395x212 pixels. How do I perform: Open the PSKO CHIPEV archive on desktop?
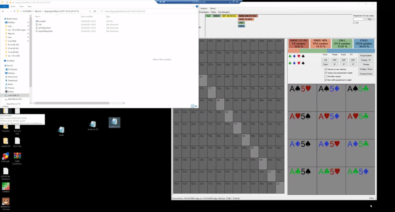pyautogui.click(x=17, y=158)
